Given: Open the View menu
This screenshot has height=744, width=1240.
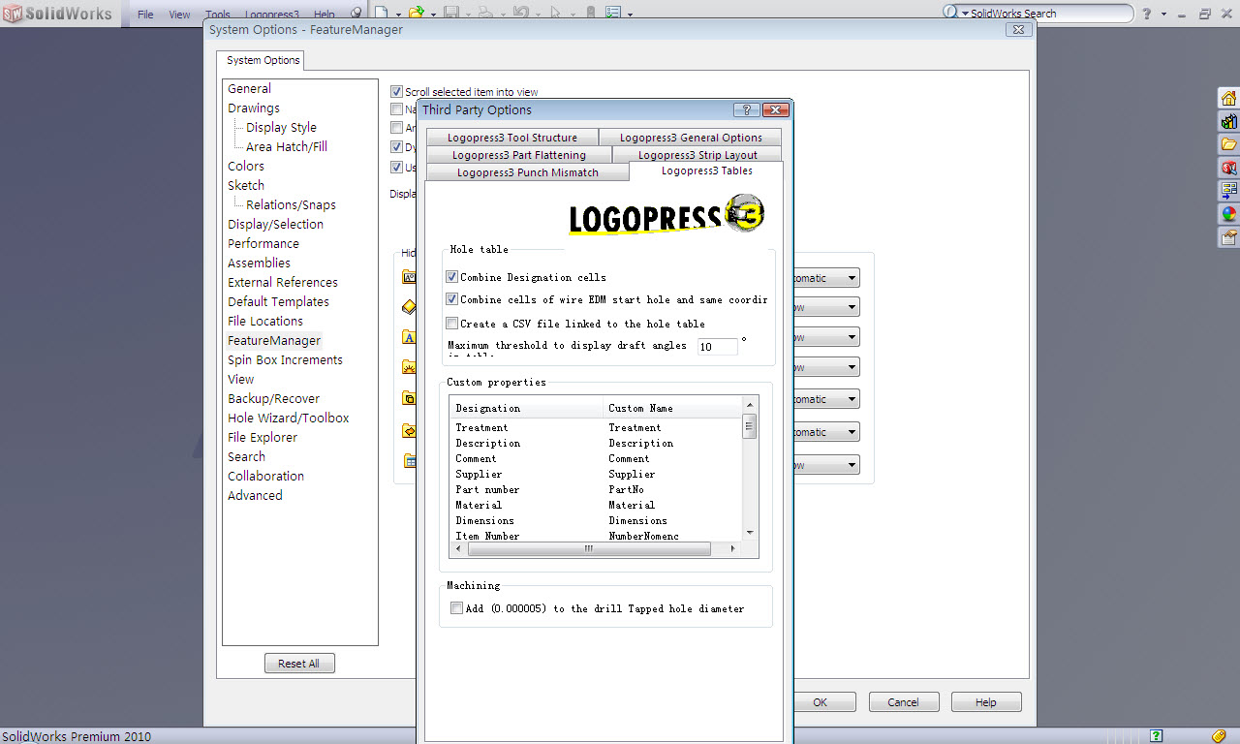Looking at the screenshot, I should (179, 15).
